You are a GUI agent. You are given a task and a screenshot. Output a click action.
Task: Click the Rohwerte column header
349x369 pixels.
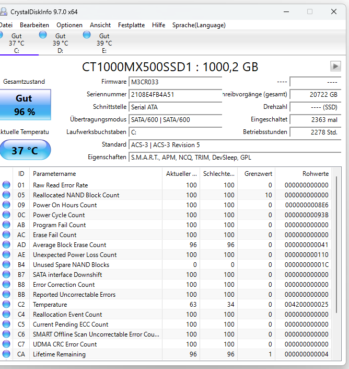303,174
